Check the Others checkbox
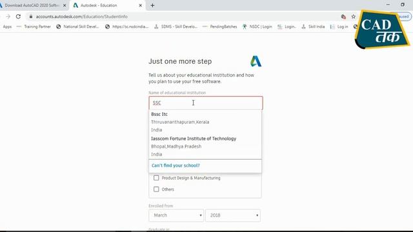Image resolution: width=413 pixels, height=232 pixels. pyautogui.click(x=156, y=189)
